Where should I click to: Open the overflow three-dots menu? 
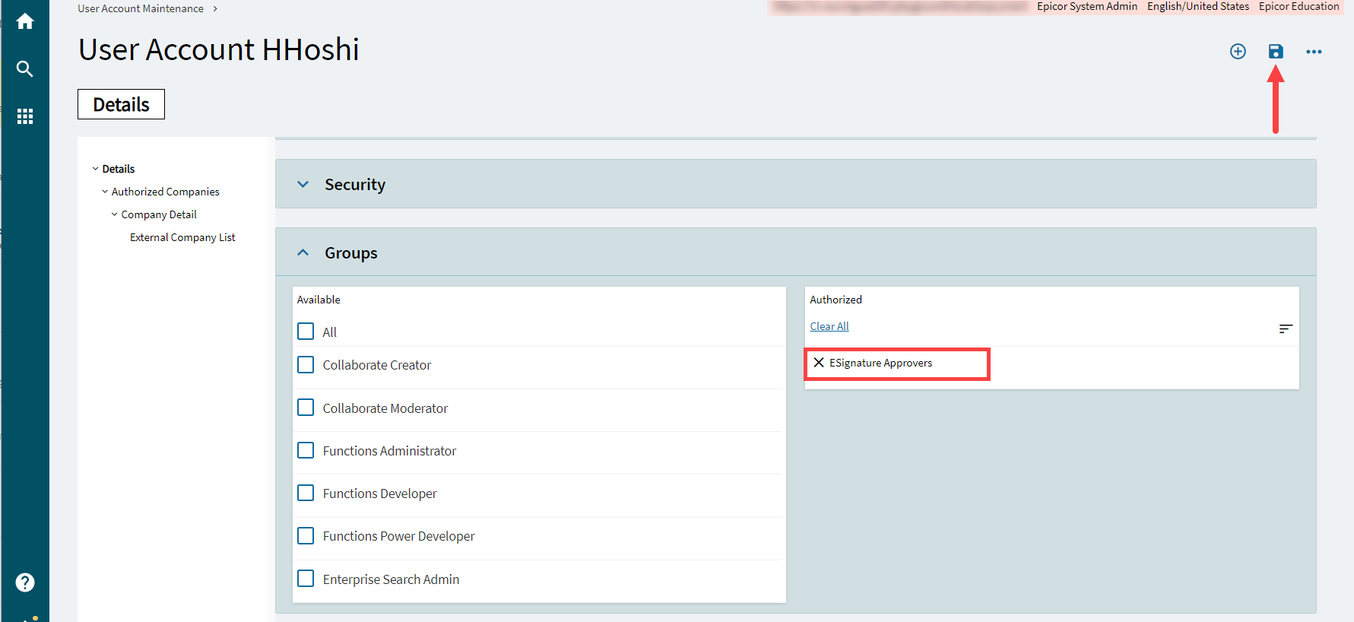click(x=1314, y=52)
